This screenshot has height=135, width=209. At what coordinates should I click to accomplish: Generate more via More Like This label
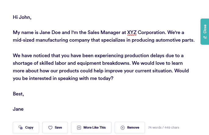[95, 128]
